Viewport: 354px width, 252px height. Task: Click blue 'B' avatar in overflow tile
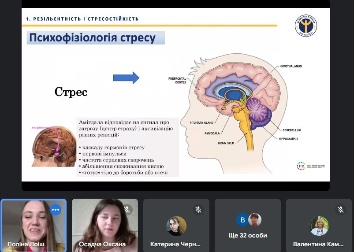pyautogui.click(x=242, y=220)
